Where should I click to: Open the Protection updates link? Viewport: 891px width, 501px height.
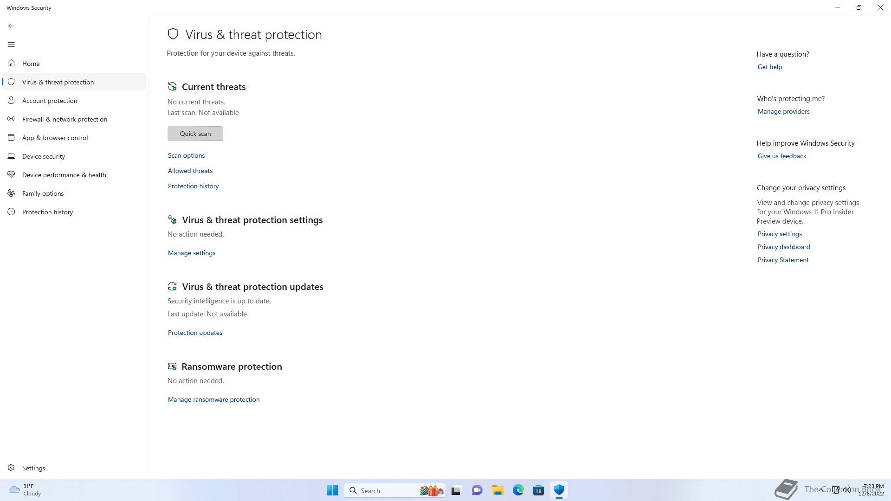[x=195, y=333]
